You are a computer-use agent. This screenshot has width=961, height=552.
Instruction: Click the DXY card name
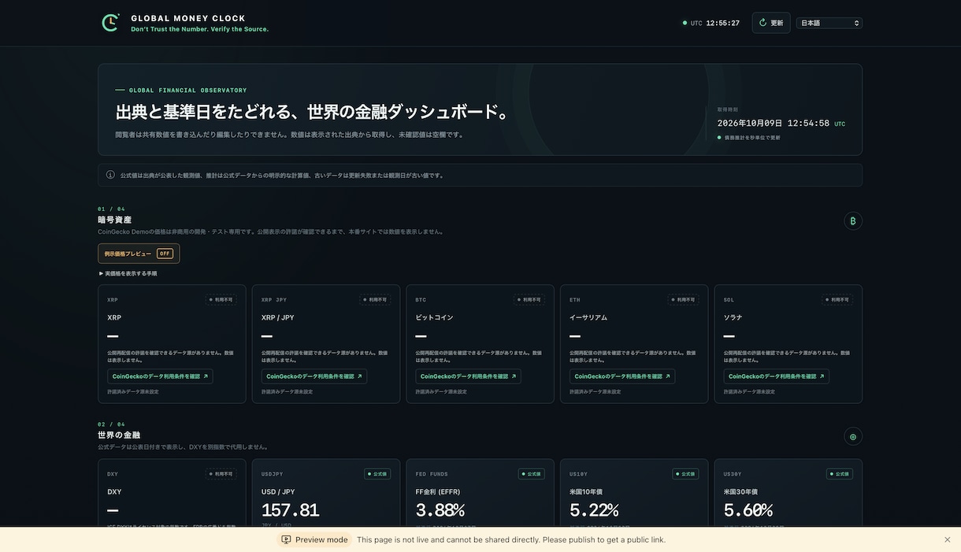tap(114, 491)
